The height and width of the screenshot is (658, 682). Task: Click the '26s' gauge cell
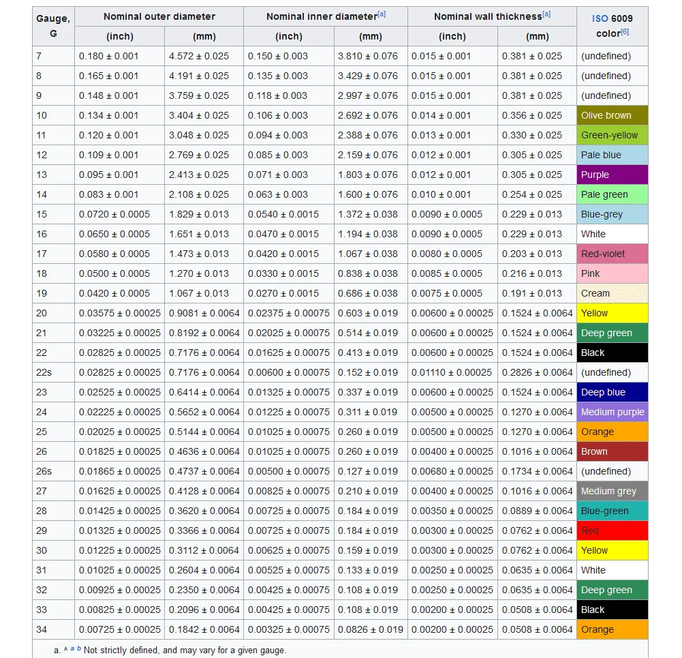[x=54, y=471]
